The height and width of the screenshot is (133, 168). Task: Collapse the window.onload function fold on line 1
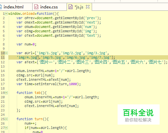6,14
